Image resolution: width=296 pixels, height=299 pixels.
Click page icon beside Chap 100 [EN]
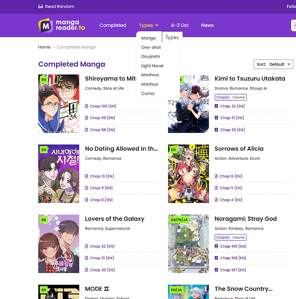click(x=86, y=106)
